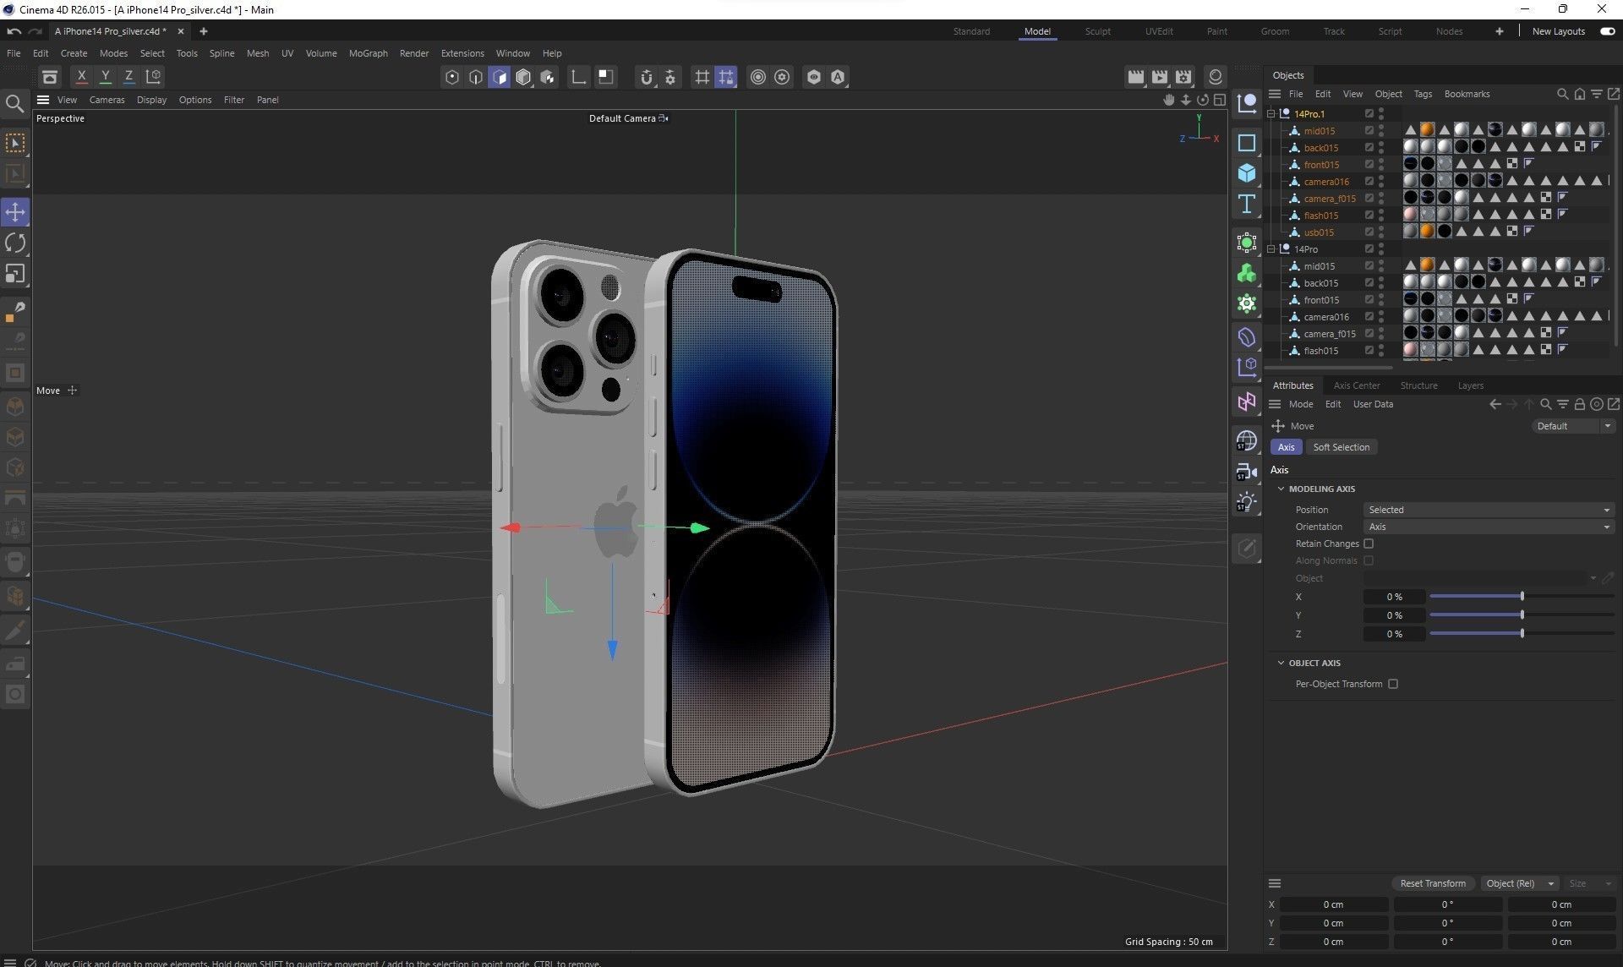
Task: Click the Axis tab button
Action: 1286,447
